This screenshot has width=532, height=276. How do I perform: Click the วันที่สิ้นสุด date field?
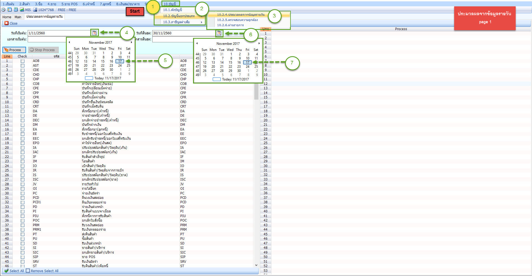pyautogui.click(x=184, y=33)
